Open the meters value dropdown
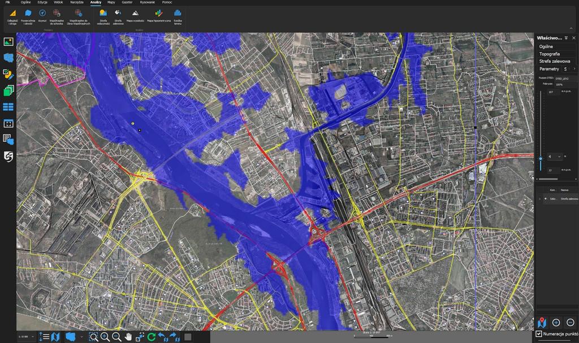This screenshot has width=579, height=343. tap(559, 157)
